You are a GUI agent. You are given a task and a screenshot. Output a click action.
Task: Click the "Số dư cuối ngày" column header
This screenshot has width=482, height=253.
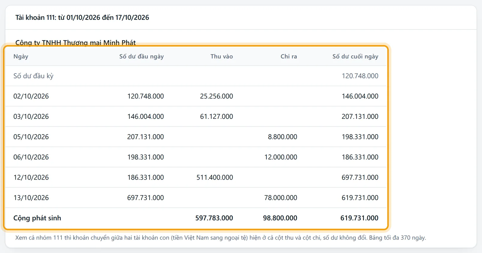(x=355, y=56)
